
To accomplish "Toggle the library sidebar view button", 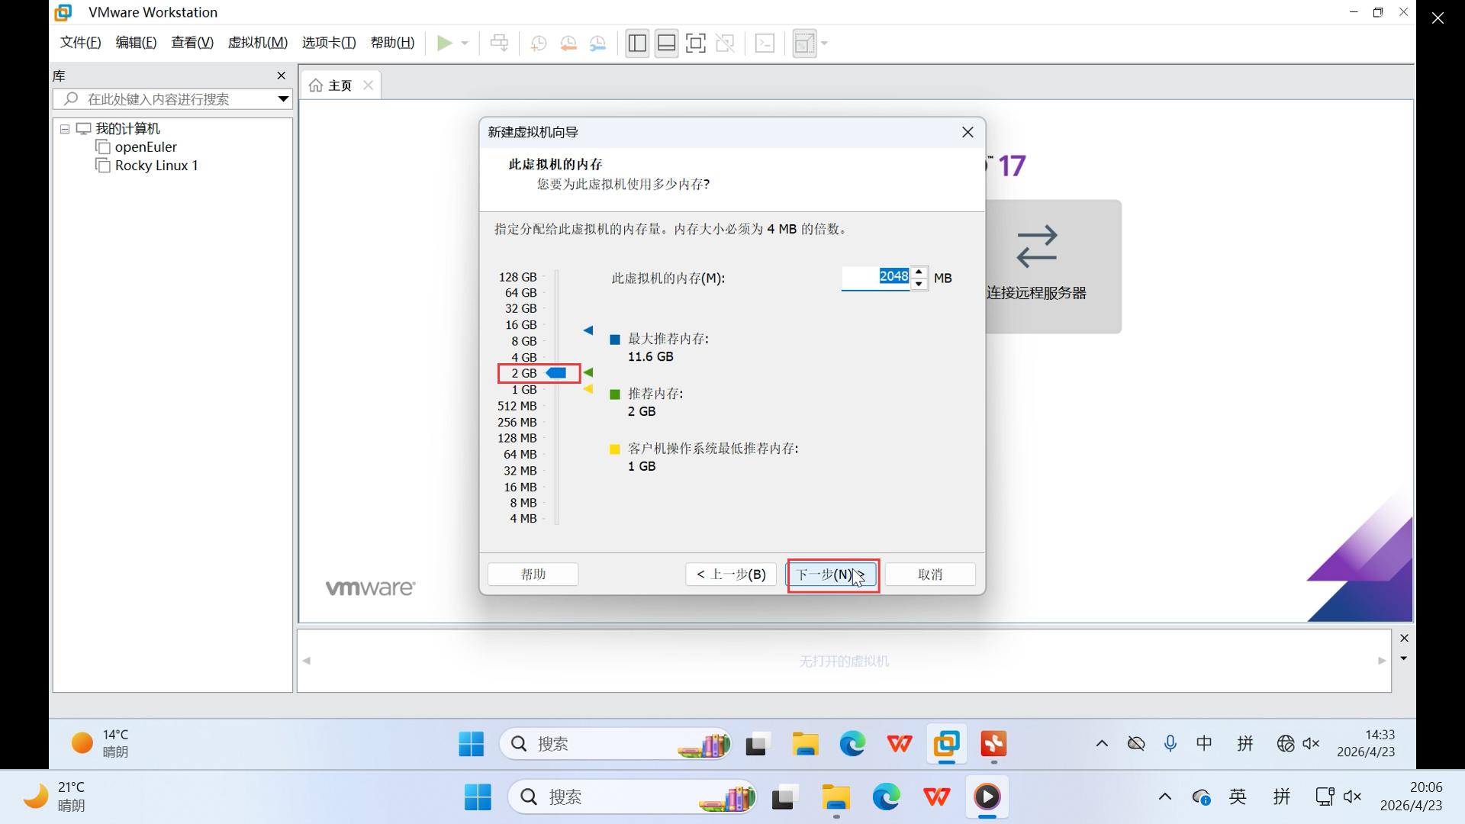I will pyautogui.click(x=637, y=43).
